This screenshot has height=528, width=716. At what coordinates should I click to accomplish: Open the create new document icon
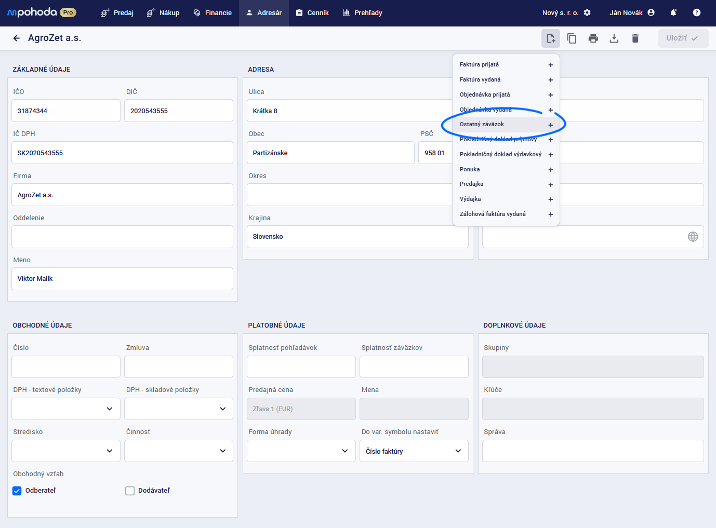point(551,38)
